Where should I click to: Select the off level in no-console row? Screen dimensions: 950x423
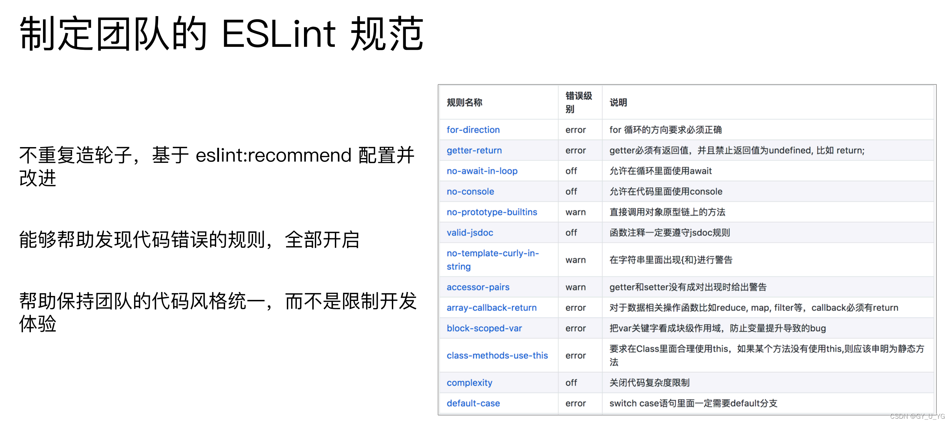pos(571,191)
